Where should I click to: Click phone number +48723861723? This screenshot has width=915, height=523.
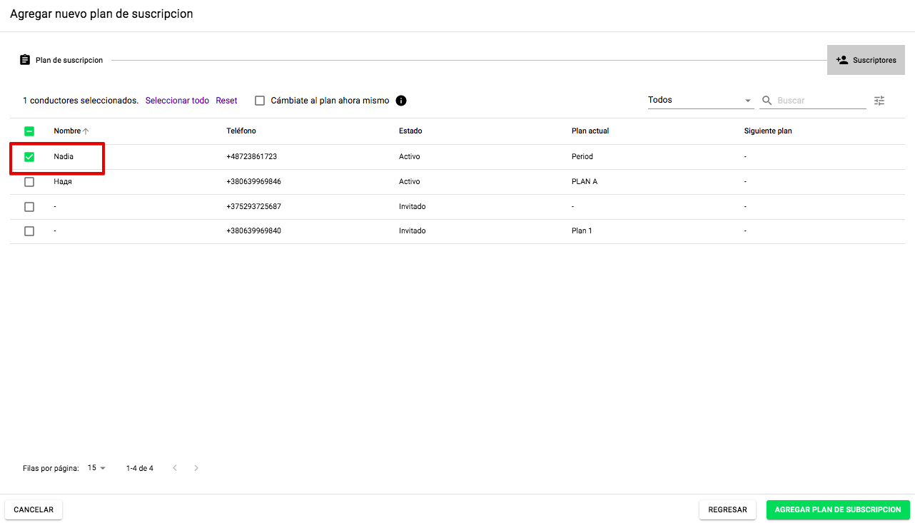pyautogui.click(x=251, y=156)
